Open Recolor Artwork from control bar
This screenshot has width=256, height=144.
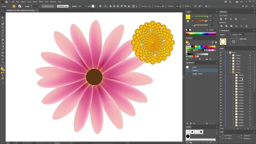100,6
